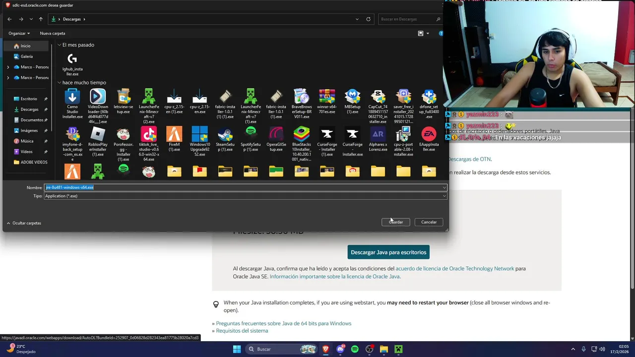Go back in the save dialog
The width and height of the screenshot is (635, 357).
pyautogui.click(x=9, y=19)
